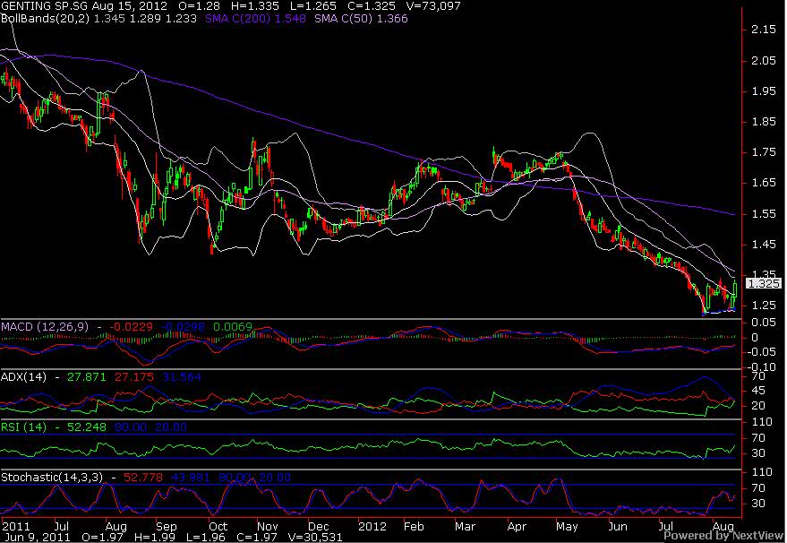The width and height of the screenshot is (787, 543).
Task: Click the 'Nov' month on time axis
Action: [x=268, y=527]
